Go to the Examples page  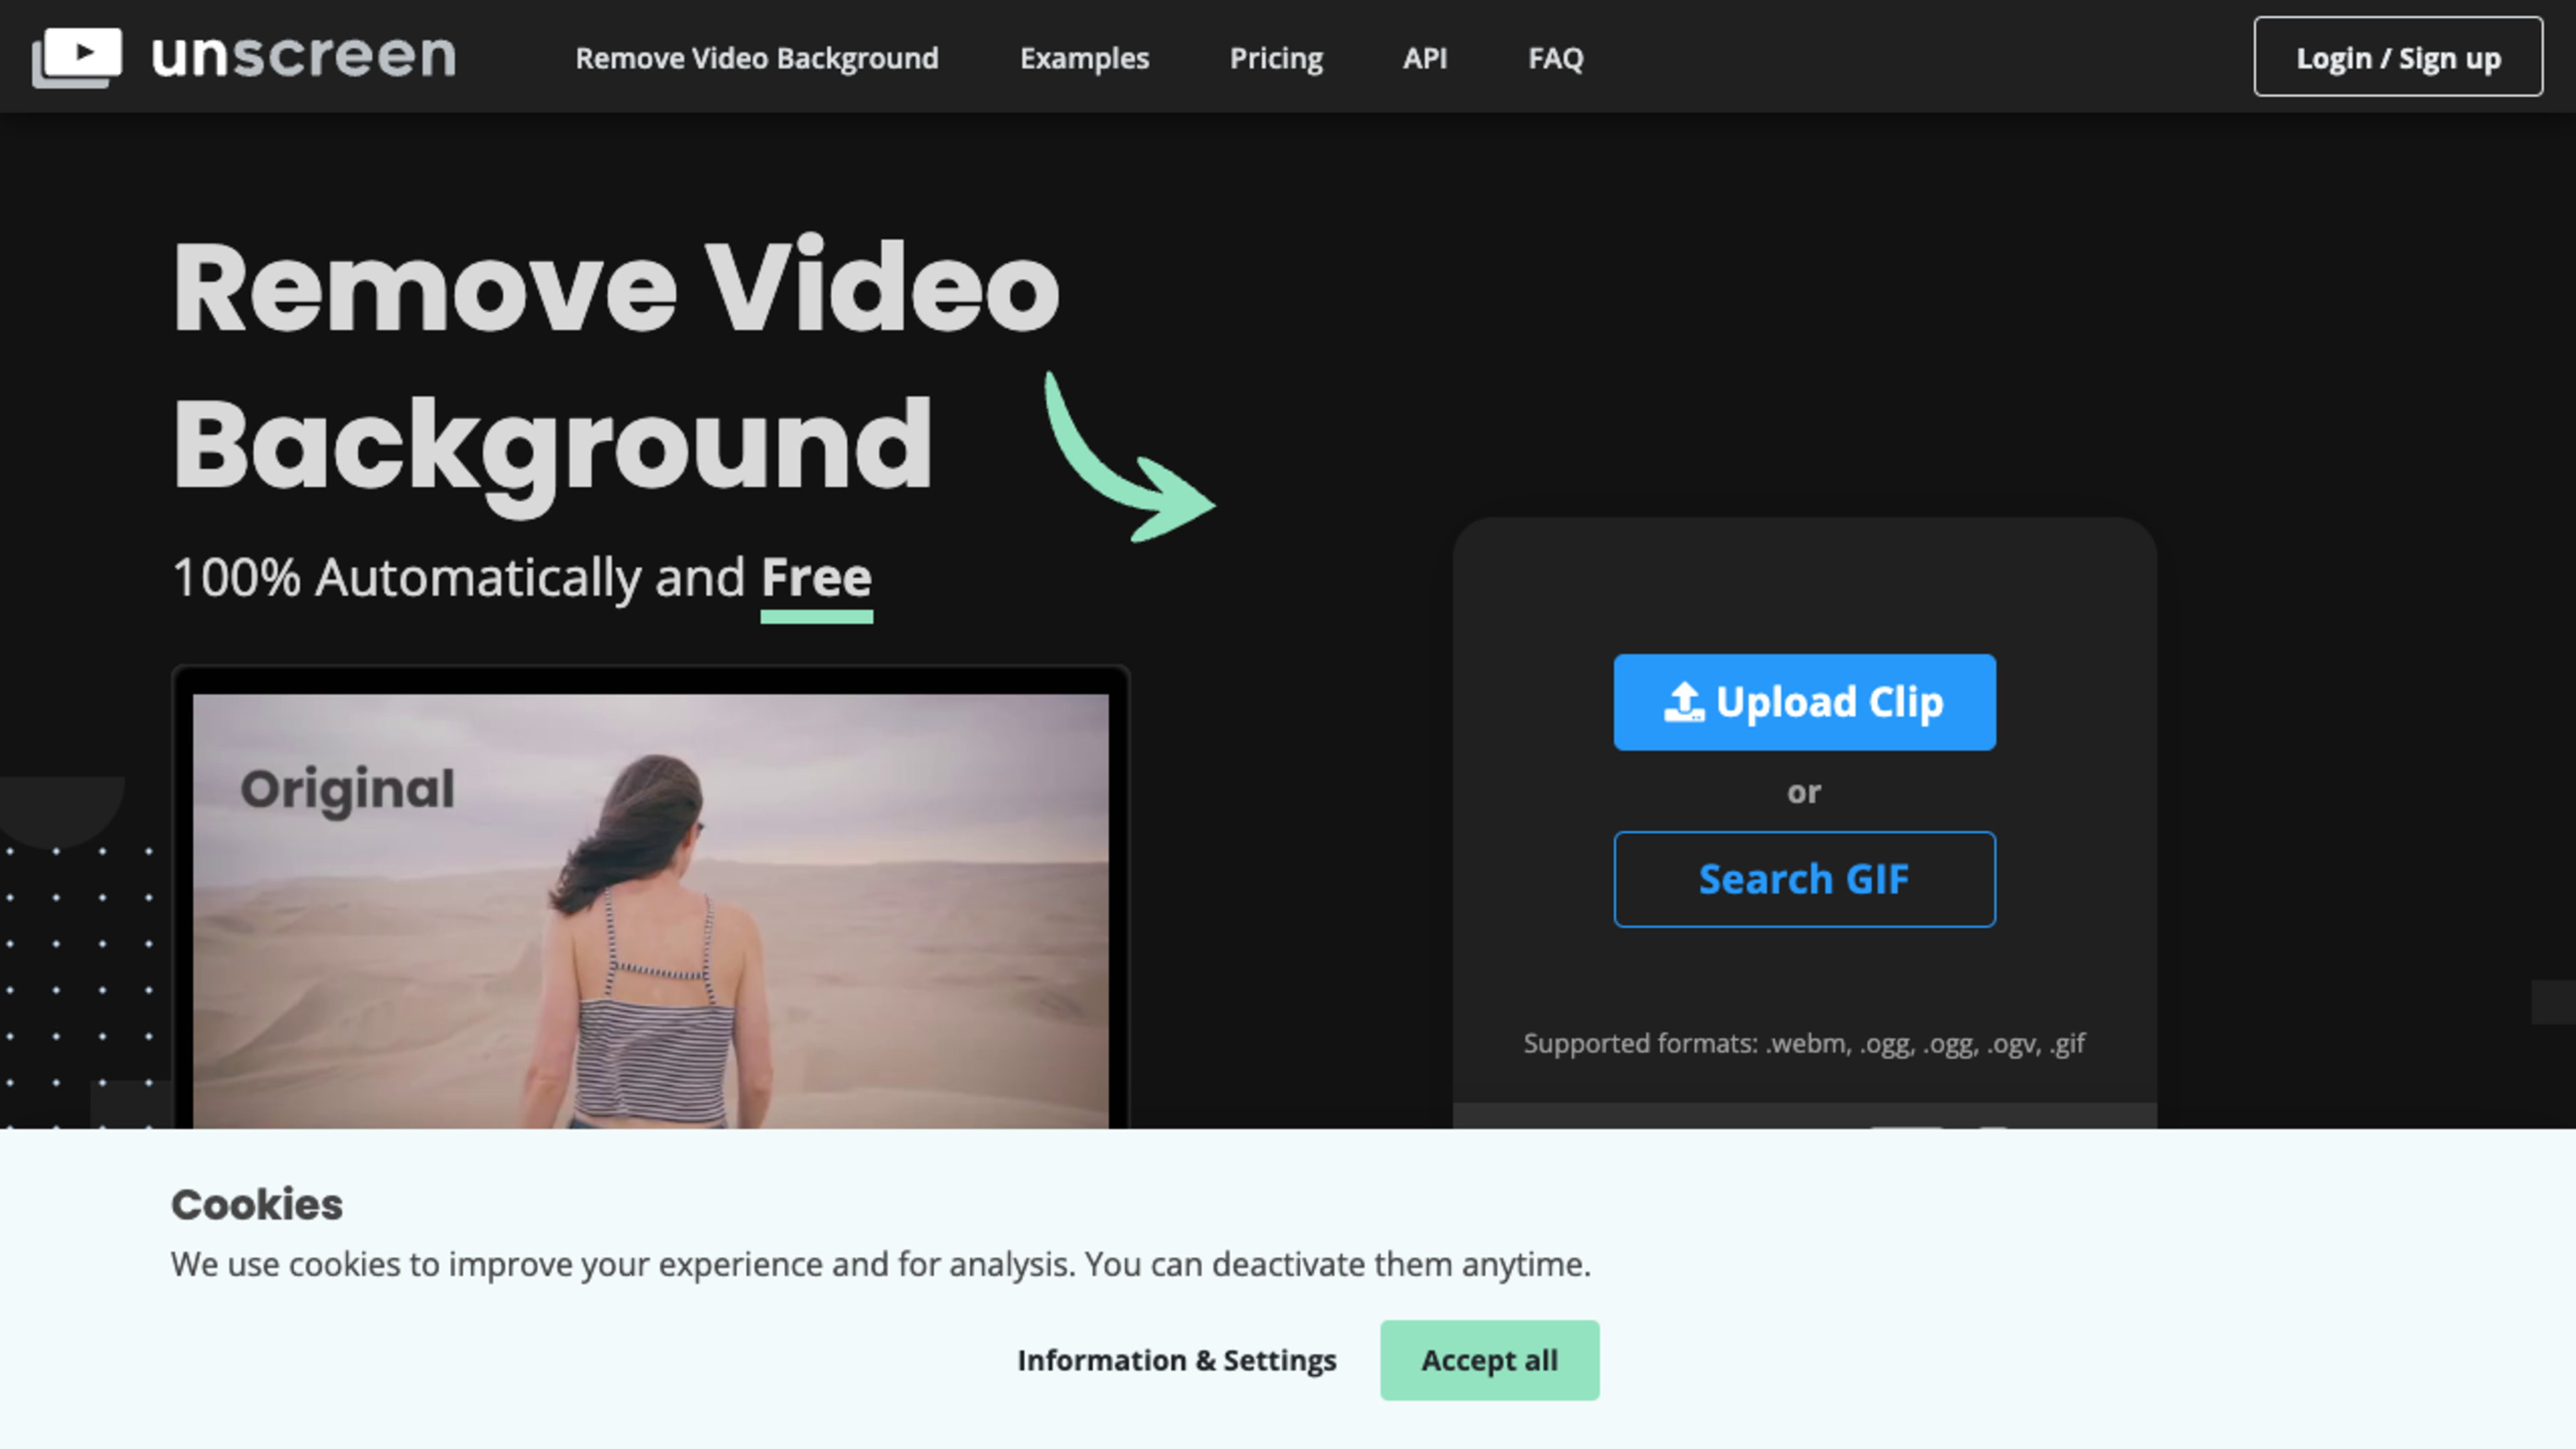pos(1084,58)
